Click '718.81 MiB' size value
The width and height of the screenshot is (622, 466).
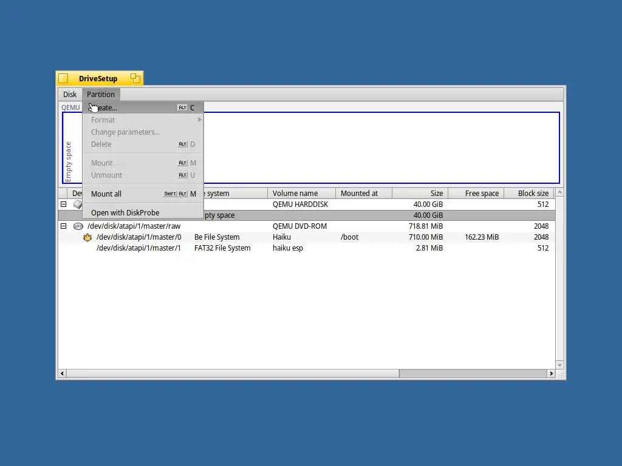[x=426, y=226]
